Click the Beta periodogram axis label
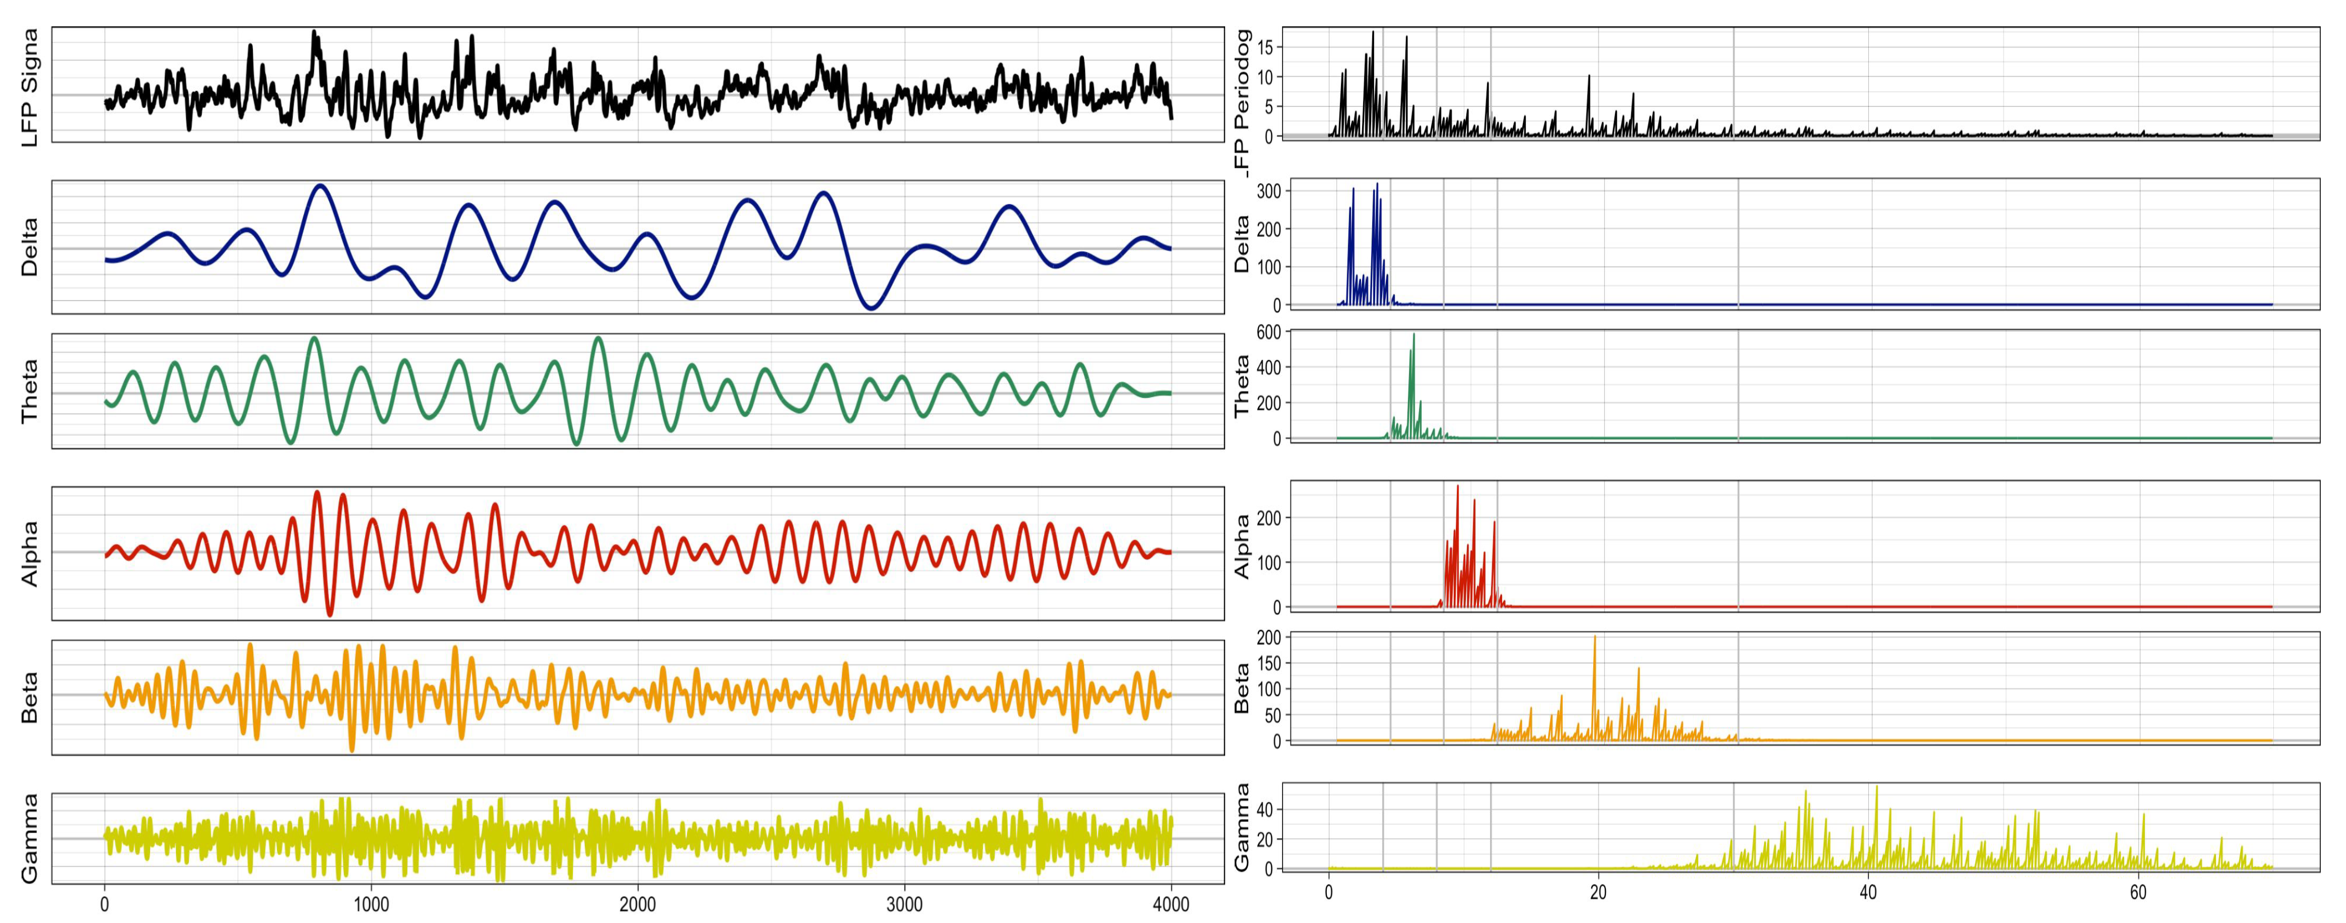Screen dimensions: 2346x923 (1242, 689)
